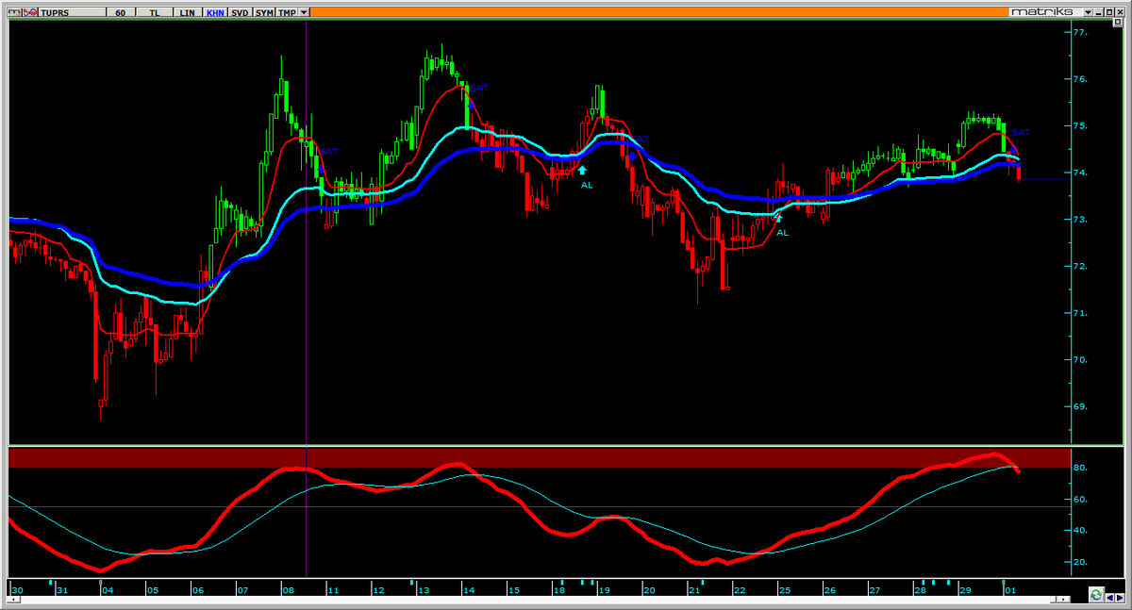Click price label 74 on the axis
The image size is (1132, 610).
pyautogui.click(x=1081, y=173)
